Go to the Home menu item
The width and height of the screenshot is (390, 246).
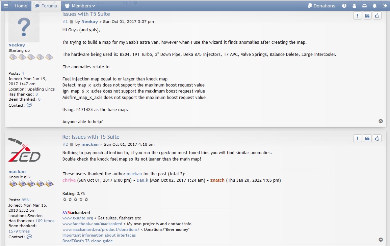[21, 6]
